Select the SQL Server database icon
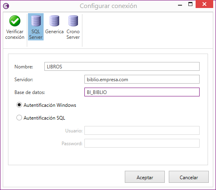 tap(36, 21)
